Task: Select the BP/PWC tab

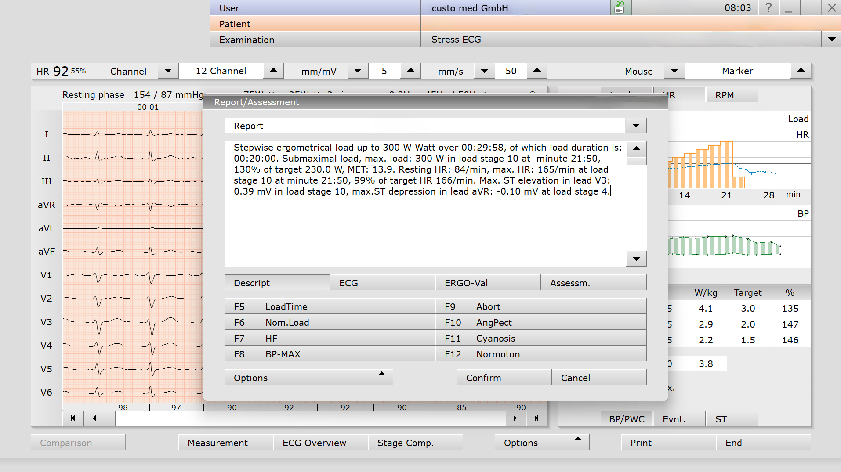Action: coord(627,418)
